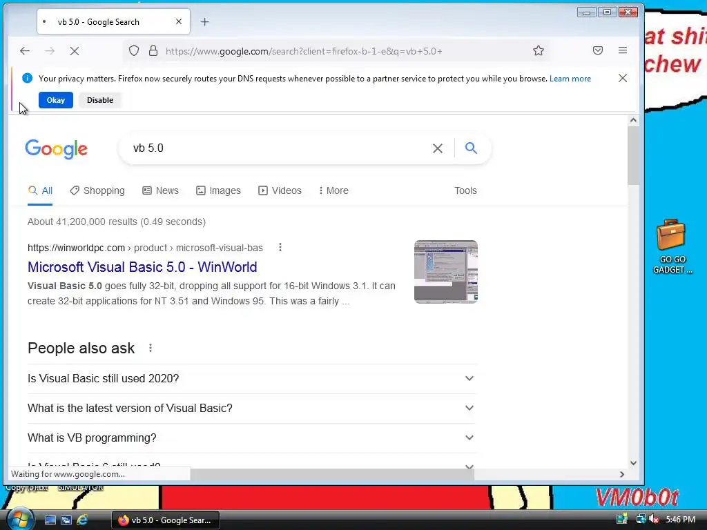Open Microsoft Visual Basic 5.0 - WinWorld result

pos(142,267)
